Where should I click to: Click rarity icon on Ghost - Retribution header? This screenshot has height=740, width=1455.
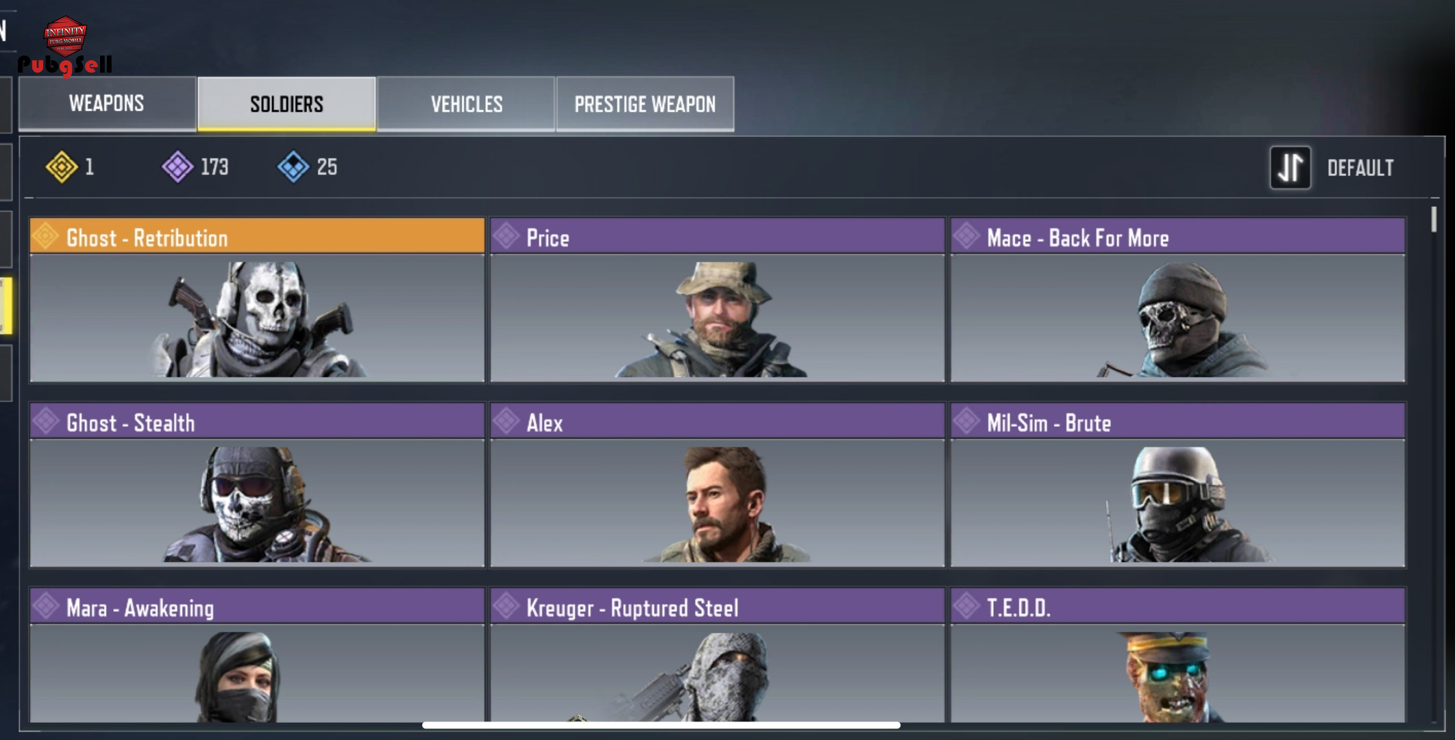[x=46, y=236]
